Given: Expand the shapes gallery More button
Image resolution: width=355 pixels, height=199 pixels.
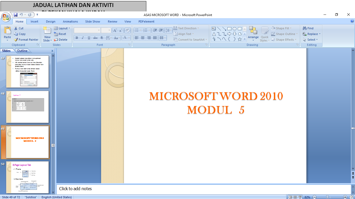Looking at the screenshot, I should pos(245,39).
